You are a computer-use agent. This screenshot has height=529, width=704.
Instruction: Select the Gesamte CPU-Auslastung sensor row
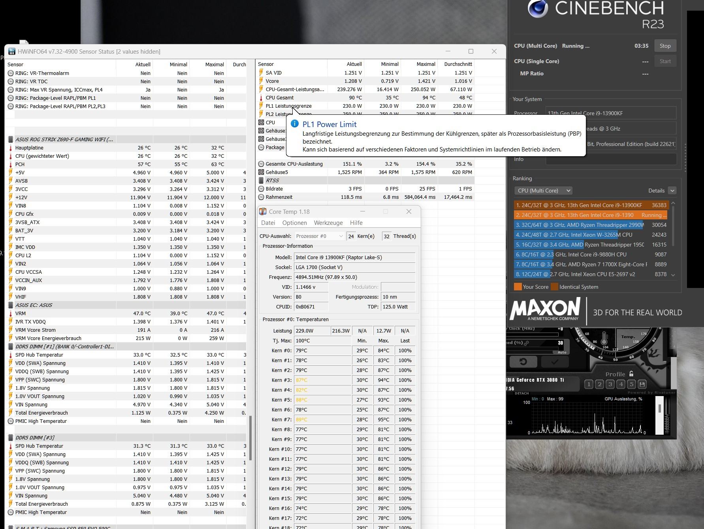365,164
